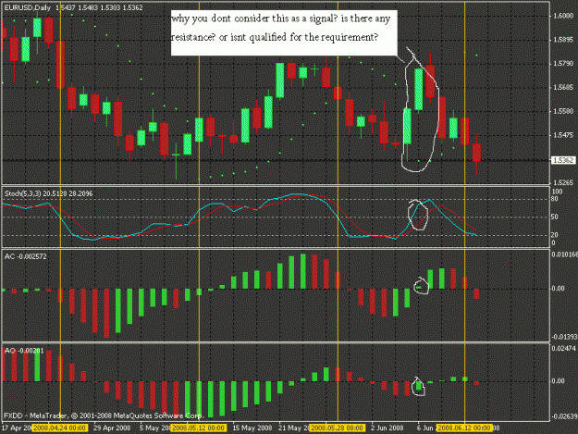Screen dimensions: 578x434
Task: Click the Stochastic 80 level label
Action: click(x=555, y=199)
